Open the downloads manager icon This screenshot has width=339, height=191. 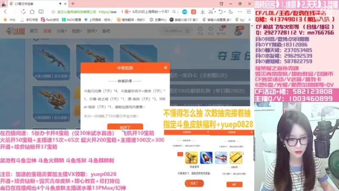pos(203,12)
